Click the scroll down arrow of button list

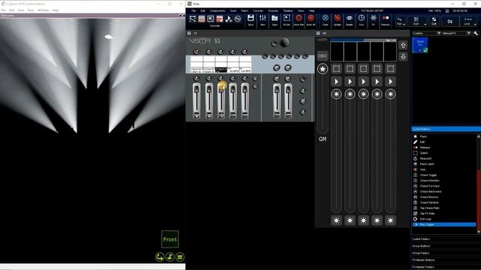[x=478, y=232]
